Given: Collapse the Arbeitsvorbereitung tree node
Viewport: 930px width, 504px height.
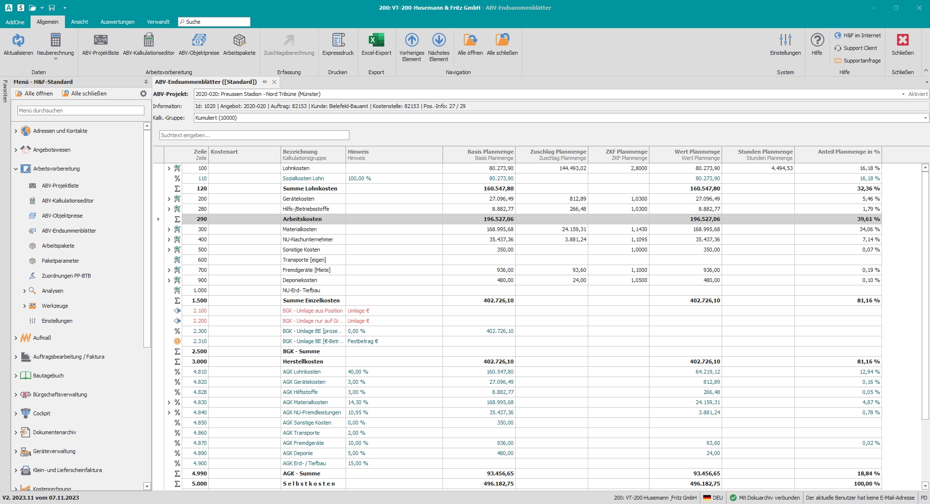Looking at the screenshot, I should [x=16, y=169].
